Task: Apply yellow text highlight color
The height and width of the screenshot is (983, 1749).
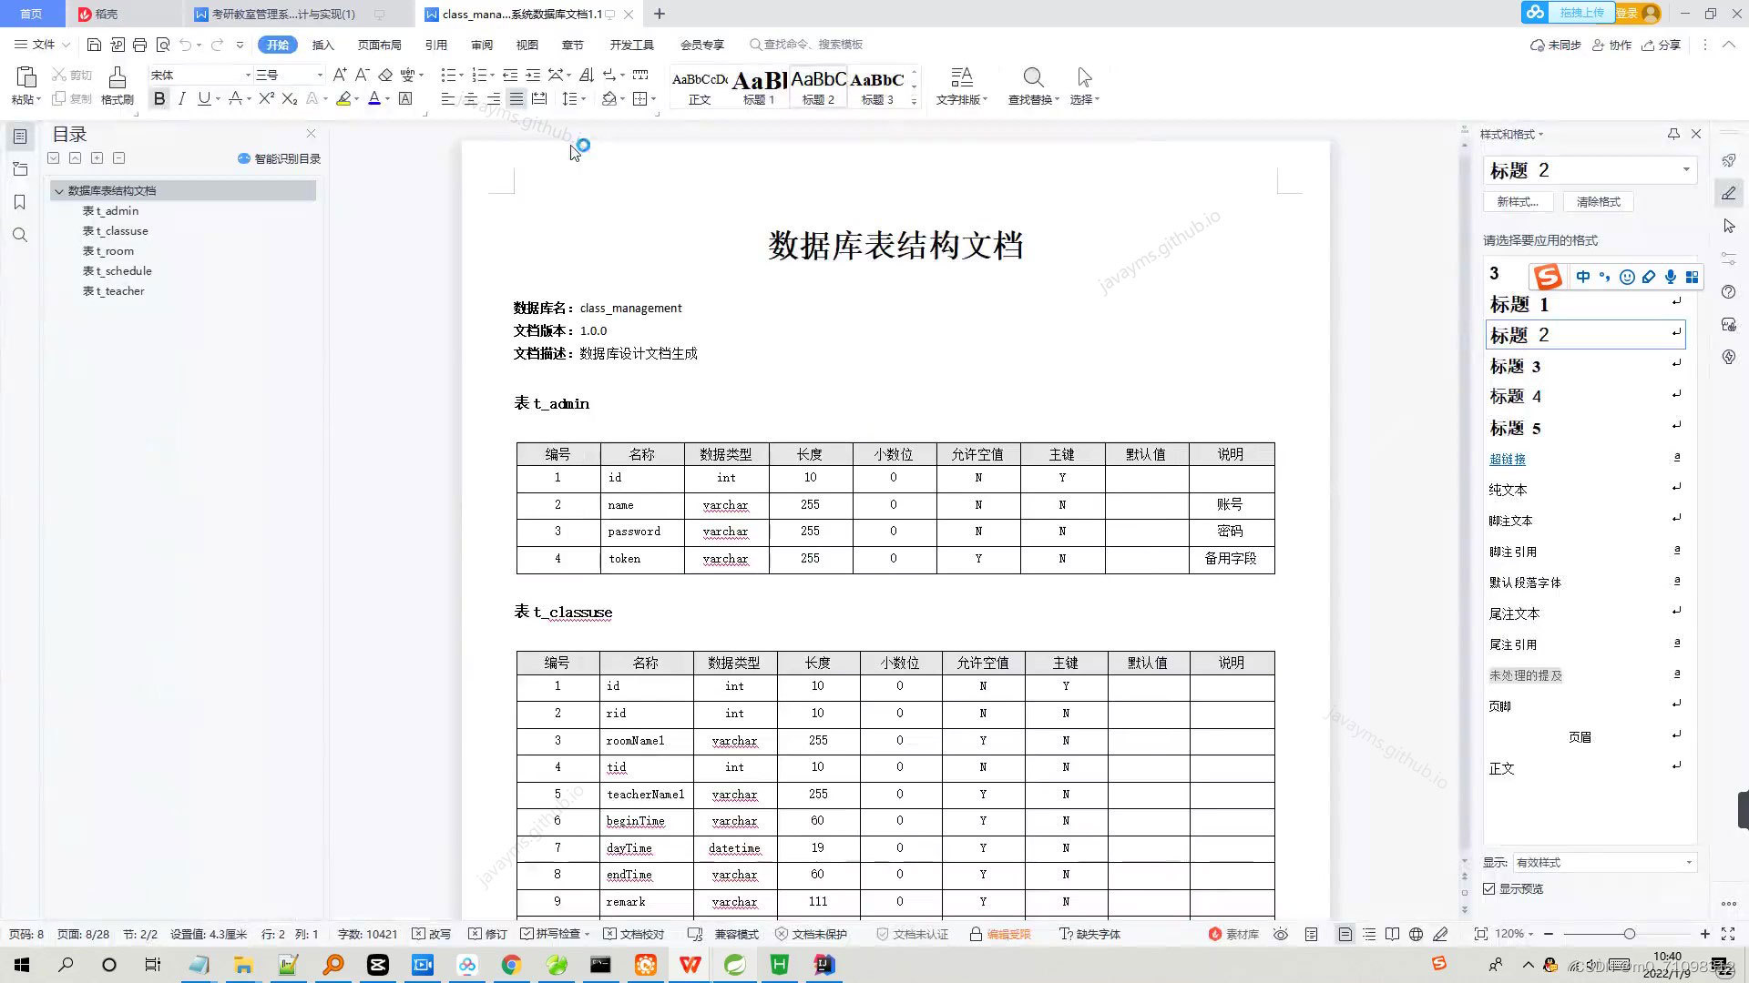Action: pyautogui.click(x=343, y=98)
